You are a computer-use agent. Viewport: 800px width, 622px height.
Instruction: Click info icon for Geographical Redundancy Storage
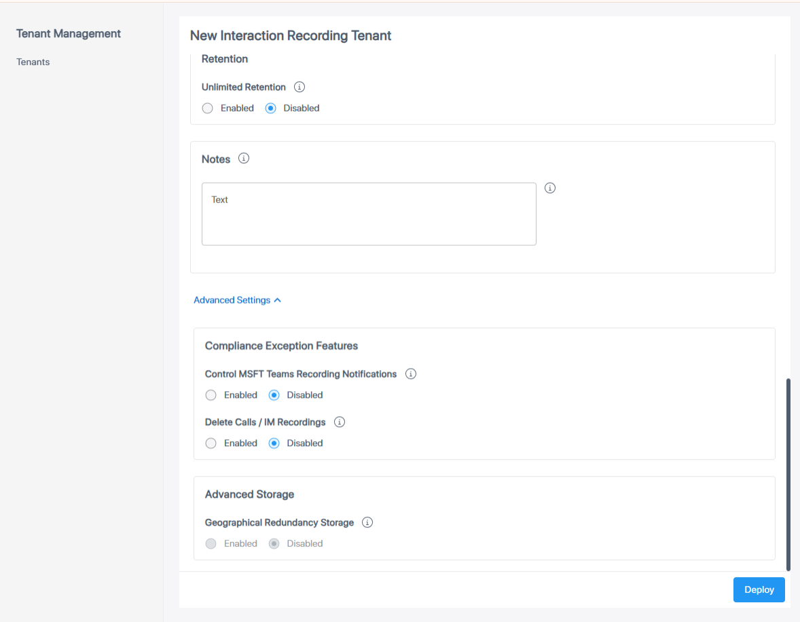367,522
